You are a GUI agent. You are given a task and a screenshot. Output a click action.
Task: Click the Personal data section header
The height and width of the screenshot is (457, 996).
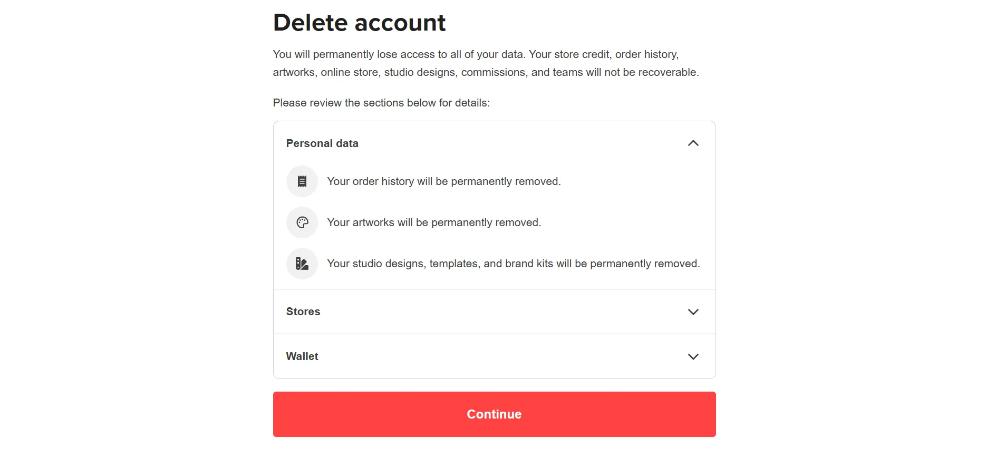[322, 143]
